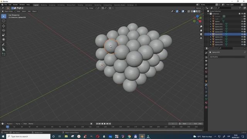Open the Add Modifier dropdown
The width and height of the screenshot is (247, 139).
pyautogui.click(x=227, y=57)
